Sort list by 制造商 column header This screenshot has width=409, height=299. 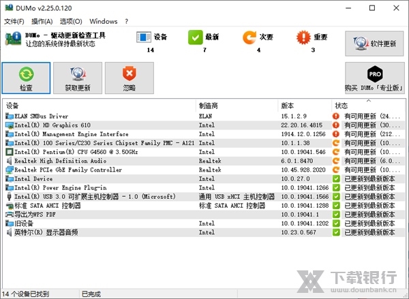[236, 106]
